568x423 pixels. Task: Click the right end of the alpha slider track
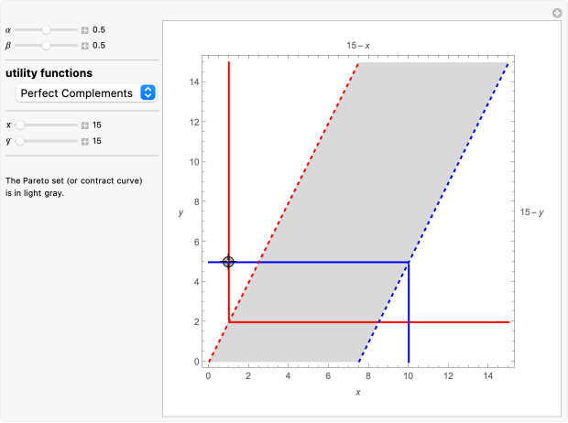[x=77, y=29]
